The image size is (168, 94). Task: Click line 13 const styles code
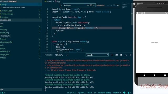tap(70, 42)
